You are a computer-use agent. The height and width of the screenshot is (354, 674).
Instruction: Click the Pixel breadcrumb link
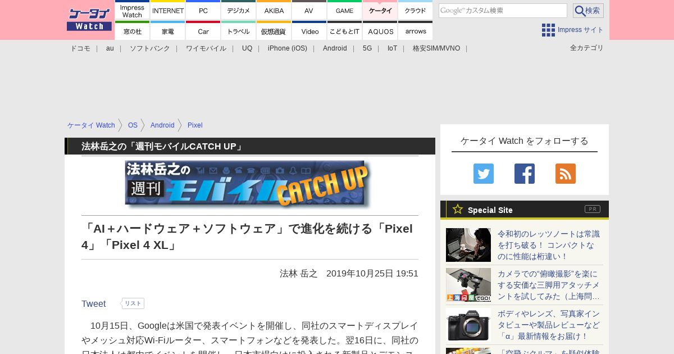[195, 125]
